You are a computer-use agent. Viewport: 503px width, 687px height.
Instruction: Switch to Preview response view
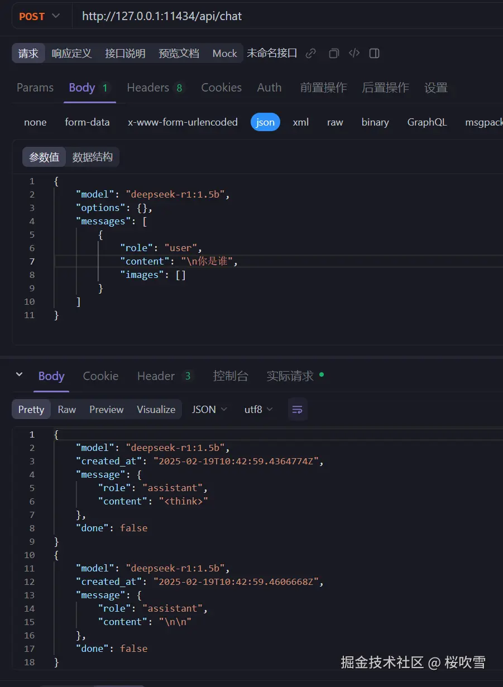tap(107, 409)
